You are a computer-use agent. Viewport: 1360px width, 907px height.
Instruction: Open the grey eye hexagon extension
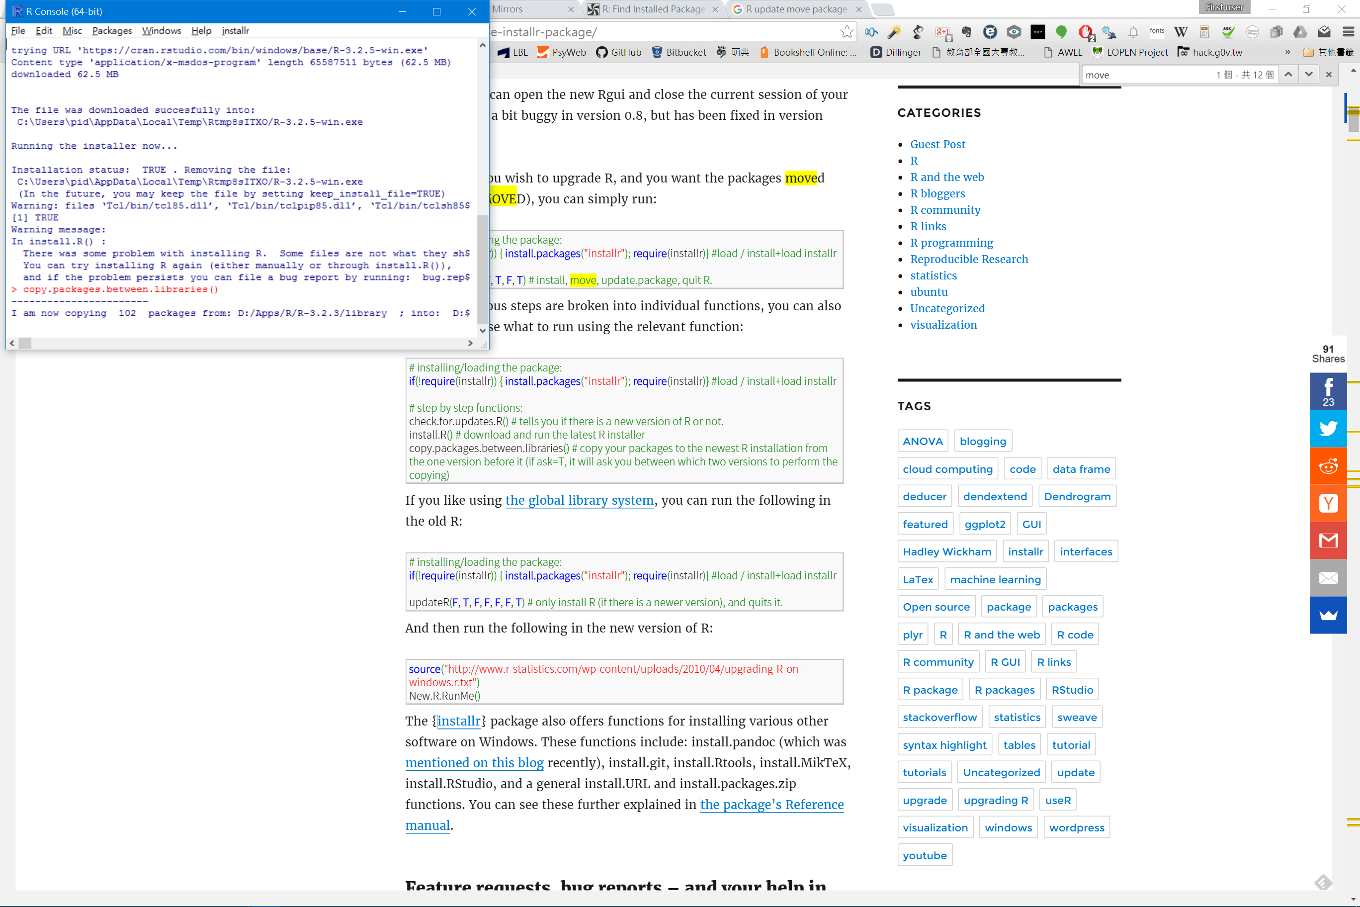(1014, 32)
